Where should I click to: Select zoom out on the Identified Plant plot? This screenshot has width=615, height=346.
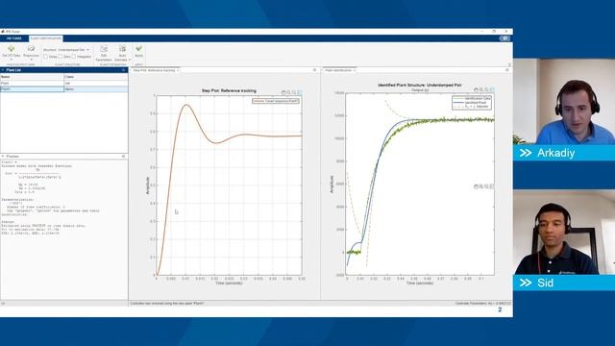[486, 89]
